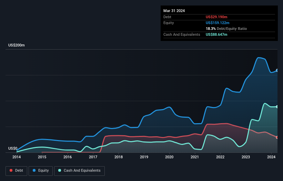
Task: Click the 2019 x-axis label
Action: coord(144,157)
